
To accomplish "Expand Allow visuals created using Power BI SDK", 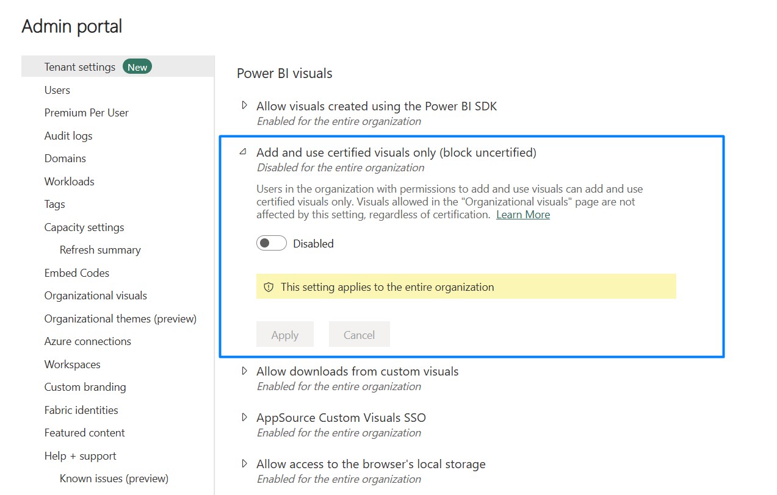I will pyautogui.click(x=244, y=105).
